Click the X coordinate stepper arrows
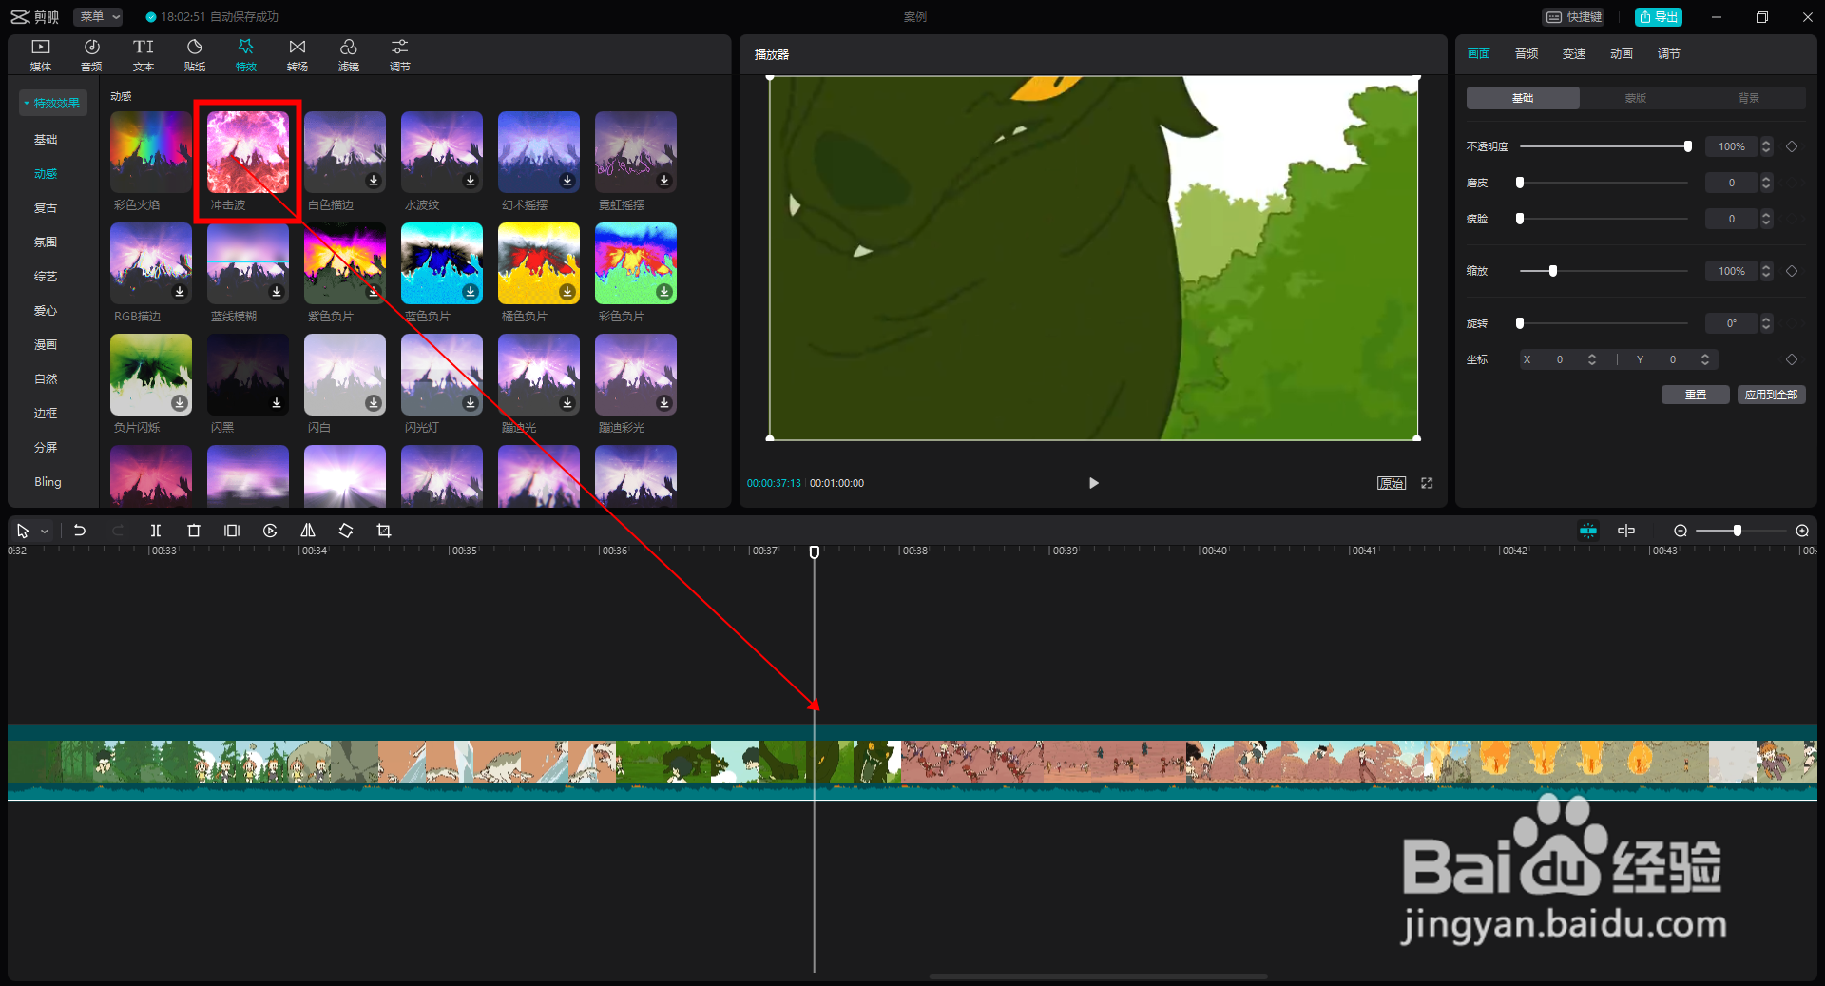 (x=1592, y=359)
